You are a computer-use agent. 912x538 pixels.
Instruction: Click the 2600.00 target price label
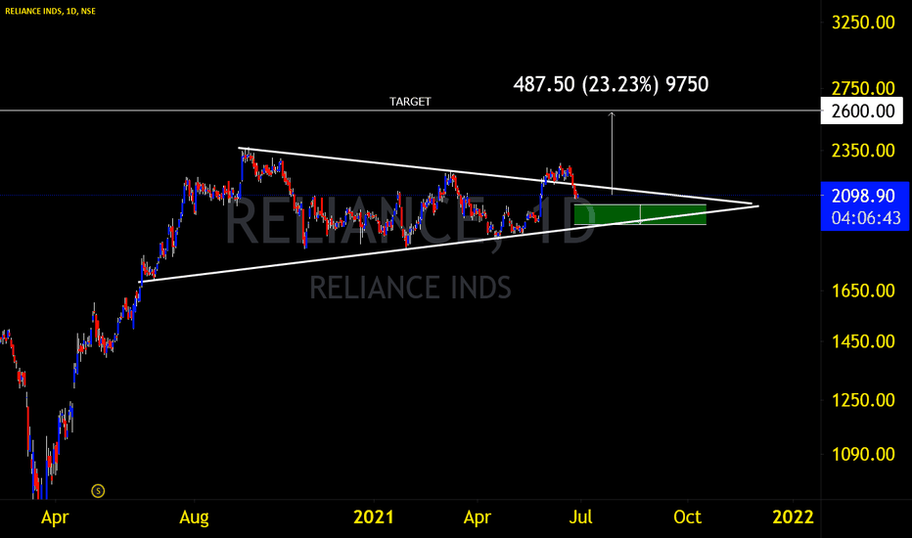point(862,111)
